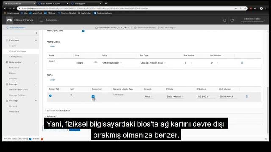Screen dimensions: 271x152
Task: Click the vCloud Director vm logo
Action: (x=9, y=20)
